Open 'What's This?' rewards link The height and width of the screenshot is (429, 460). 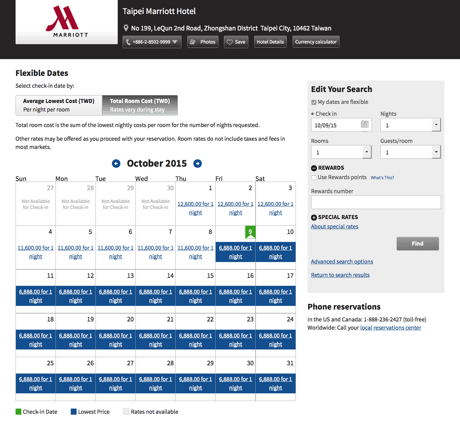pyautogui.click(x=382, y=178)
